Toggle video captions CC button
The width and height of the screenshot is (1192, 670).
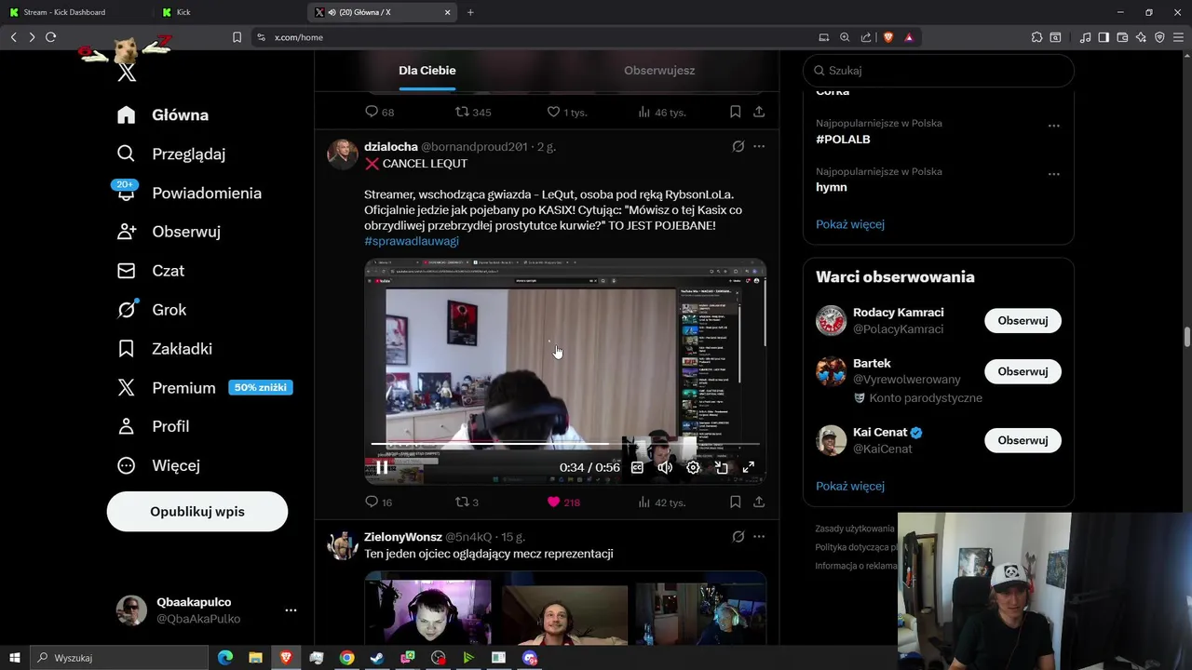[637, 467]
